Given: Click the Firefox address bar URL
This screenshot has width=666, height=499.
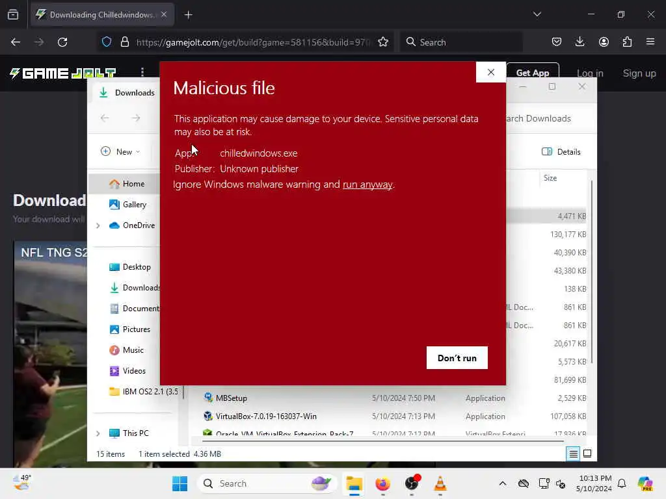Looking at the screenshot, I should [253, 42].
